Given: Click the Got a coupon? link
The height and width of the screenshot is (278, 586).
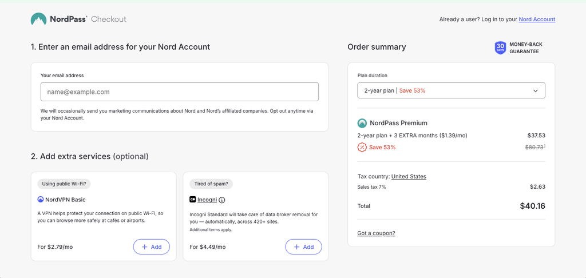Looking at the screenshot, I should [x=376, y=233].
